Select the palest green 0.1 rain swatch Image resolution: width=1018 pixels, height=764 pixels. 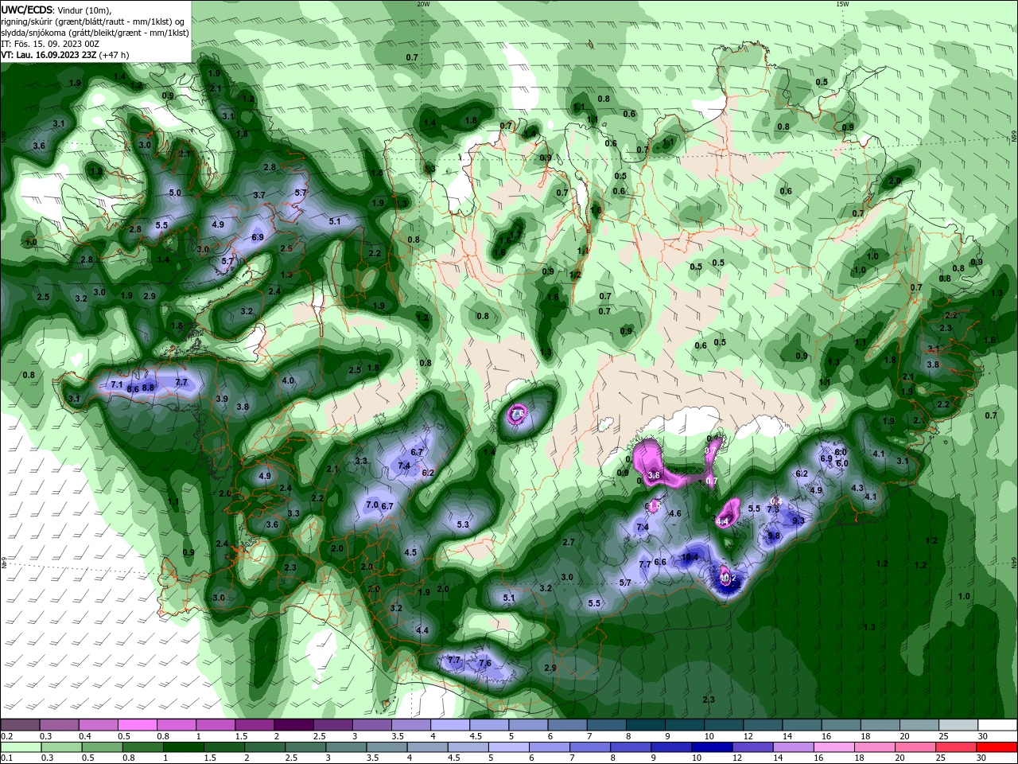coord(20,747)
